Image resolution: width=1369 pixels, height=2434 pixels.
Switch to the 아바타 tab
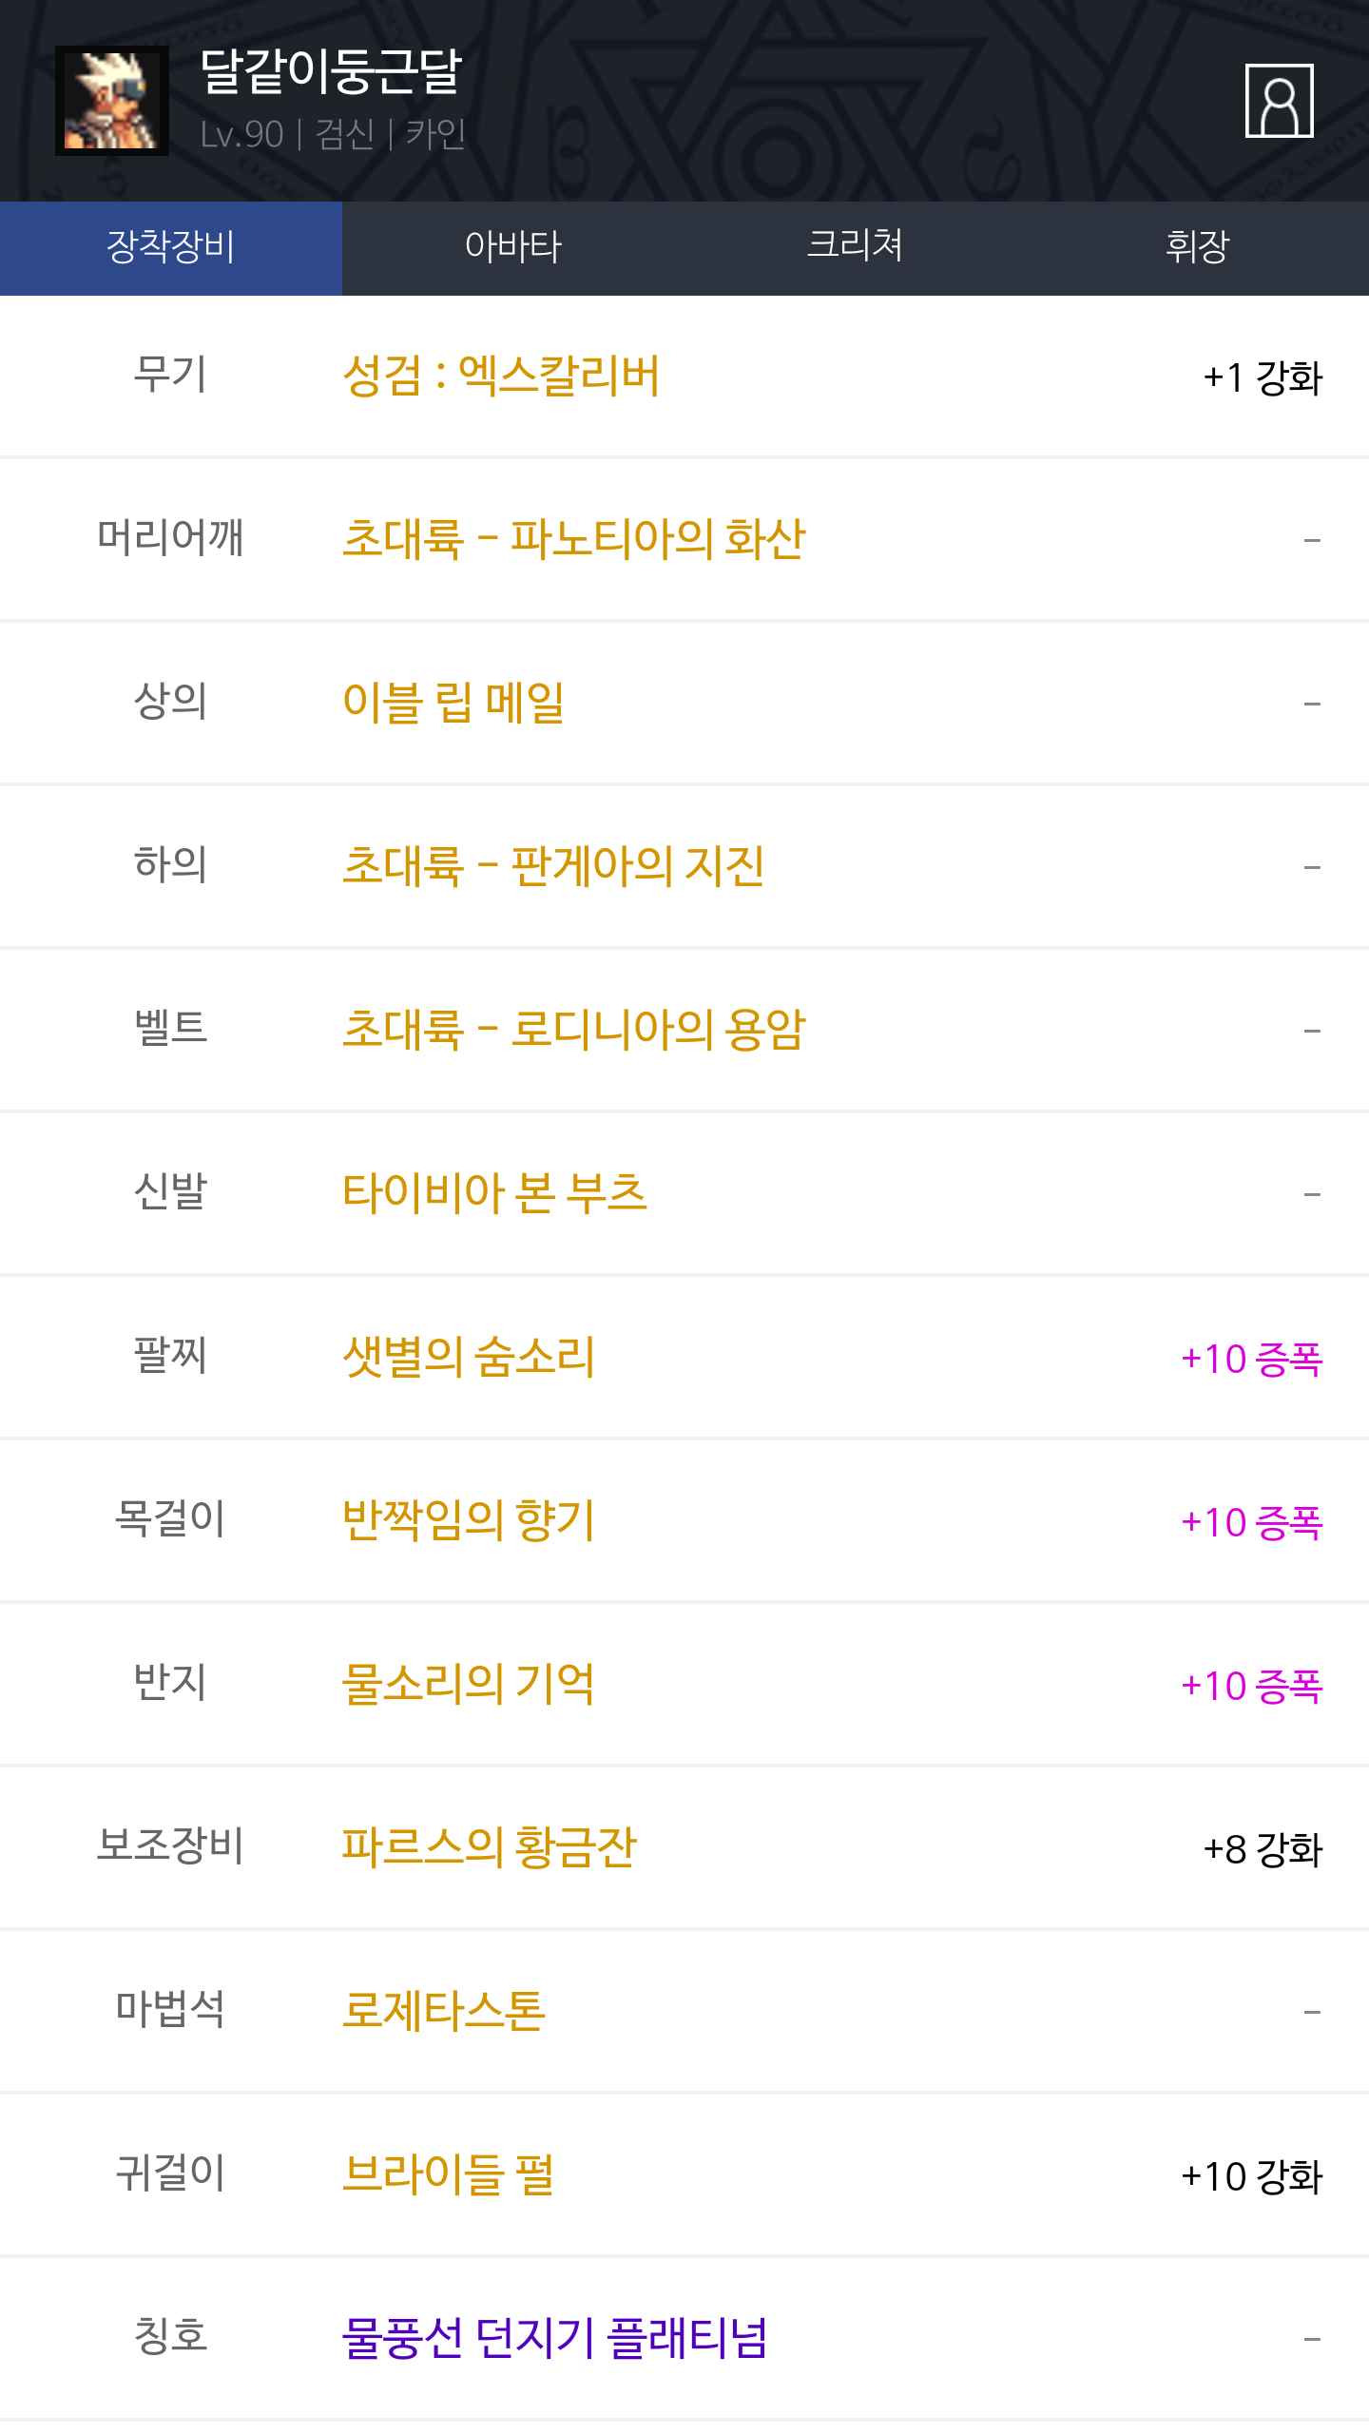[513, 247]
